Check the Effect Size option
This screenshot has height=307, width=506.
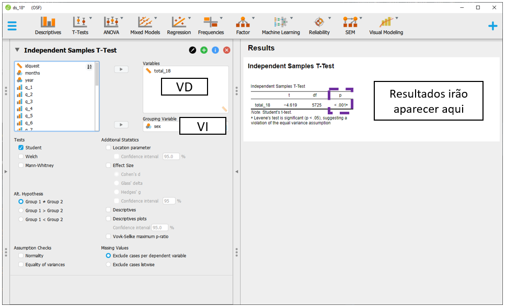[x=108, y=166]
